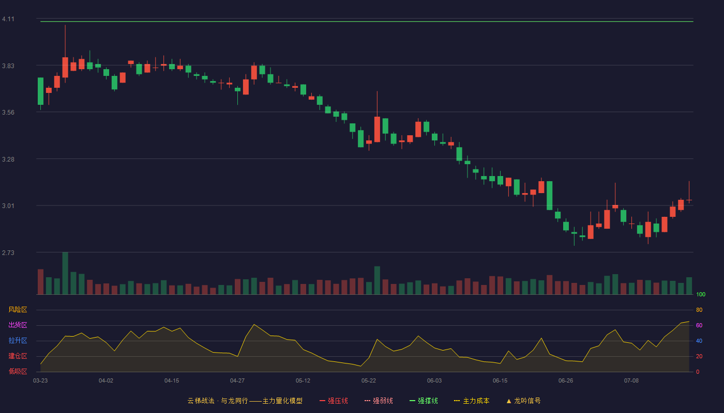Viewport: 724px width, 413px height.
Task: Click the 03-23 date axis label
Action: click(40, 380)
